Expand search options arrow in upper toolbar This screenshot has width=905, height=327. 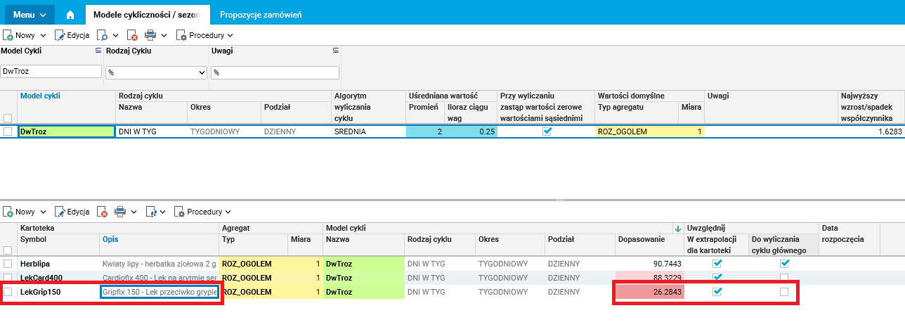(x=115, y=35)
